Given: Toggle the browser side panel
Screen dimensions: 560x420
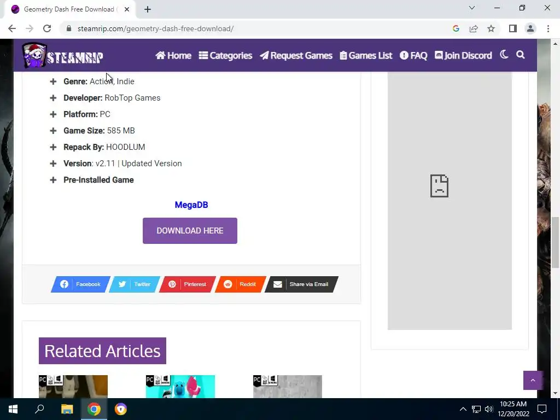Looking at the screenshot, I should pos(513,28).
